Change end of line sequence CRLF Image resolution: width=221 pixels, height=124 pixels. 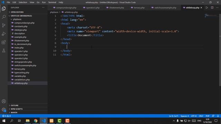point(201,116)
